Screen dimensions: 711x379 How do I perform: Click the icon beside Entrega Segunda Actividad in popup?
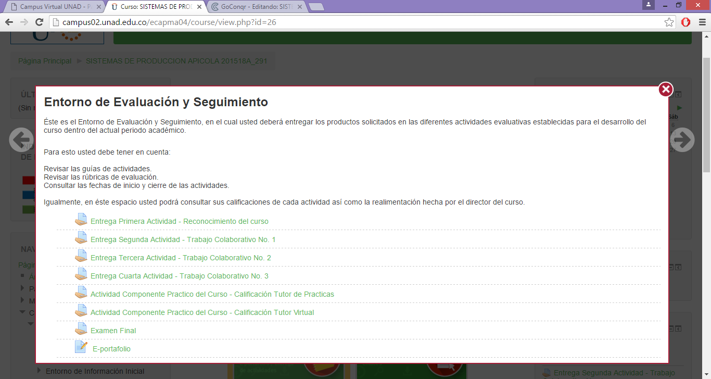click(x=81, y=238)
